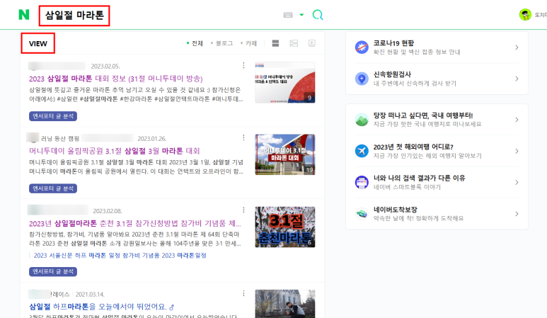Click 엔서포터 글 분석 under the 2023.02.08. post

[x=53, y=271]
